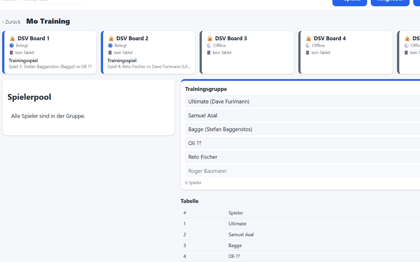Viewport: 420px width, 262px height.
Task: Click 'Trainingsspiel' label on DSV Board 1
Action: [23, 61]
